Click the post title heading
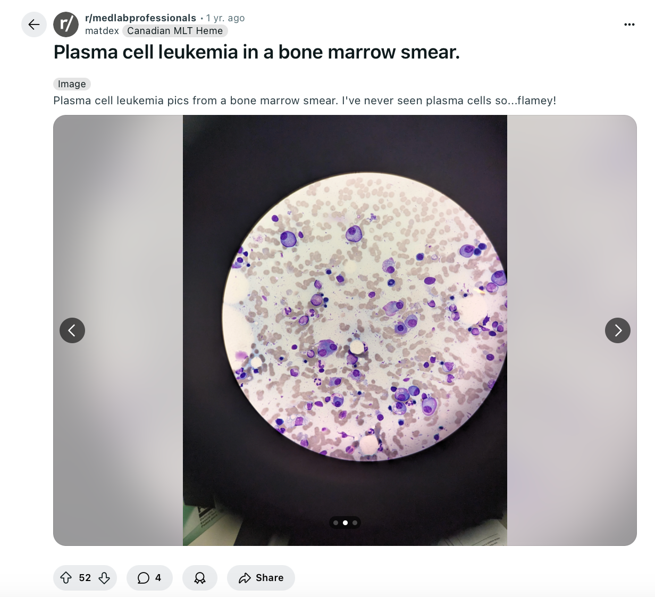655x597 pixels. point(257,52)
